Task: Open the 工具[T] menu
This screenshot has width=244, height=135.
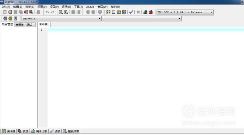Action: point(79,7)
